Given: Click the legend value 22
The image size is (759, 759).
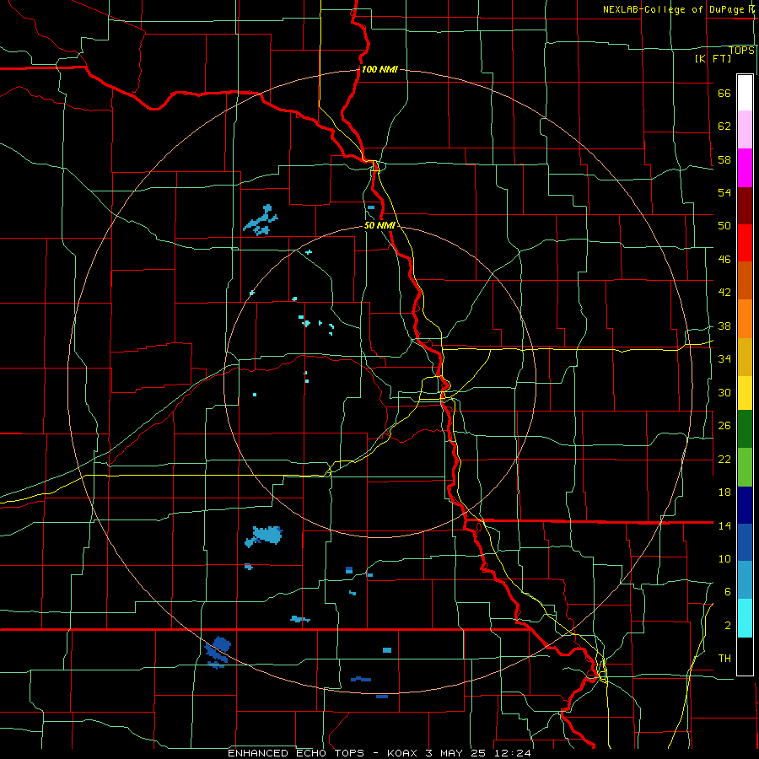Looking at the screenshot, I should (724, 459).
